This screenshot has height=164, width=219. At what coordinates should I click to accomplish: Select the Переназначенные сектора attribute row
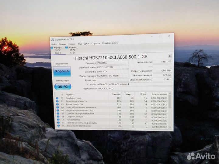tap(112, 111)
